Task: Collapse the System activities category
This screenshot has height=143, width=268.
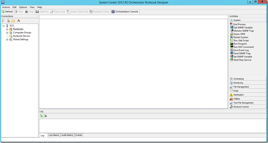Action: (248, 20)
